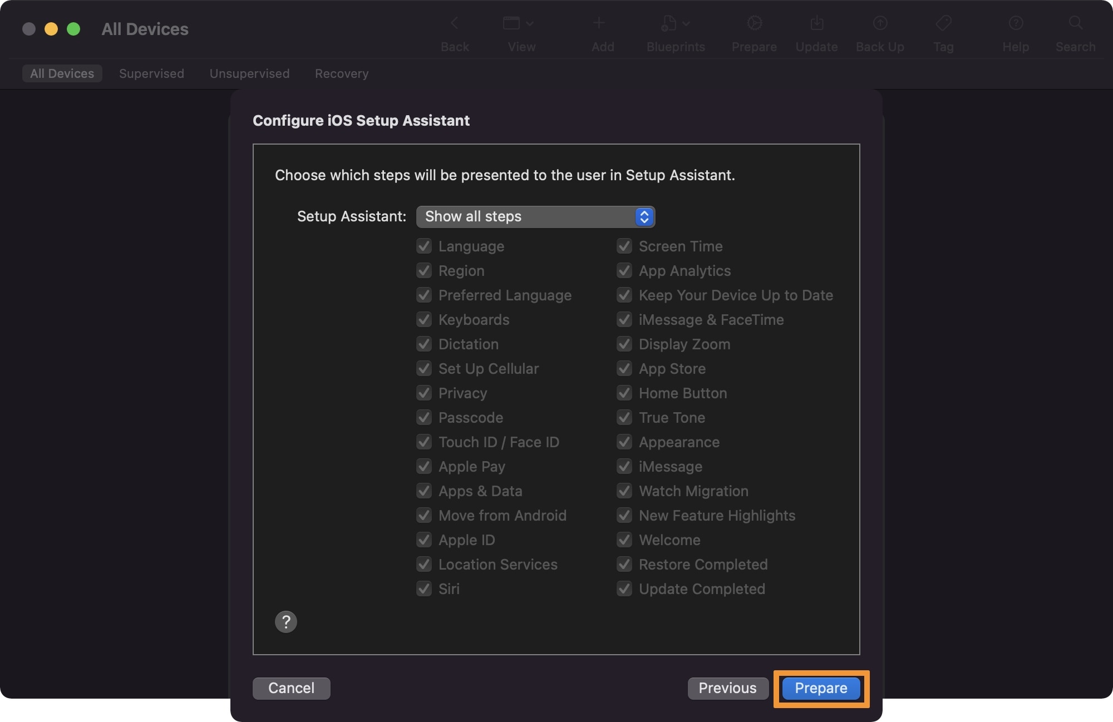The width and height of the screenshot is (1113, 722).
Task: Toggle the Keyboards checkbox
Action: pyautogui.click(x=424, y=319)
